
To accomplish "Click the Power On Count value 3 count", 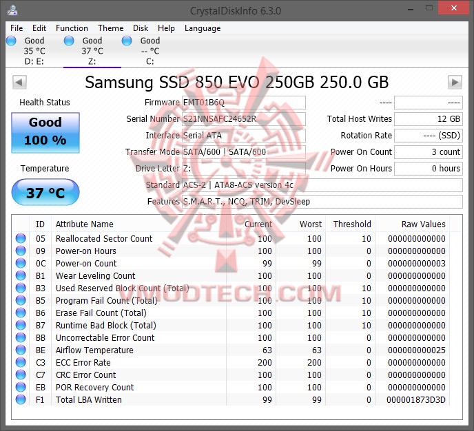I will tap(429, 152).
